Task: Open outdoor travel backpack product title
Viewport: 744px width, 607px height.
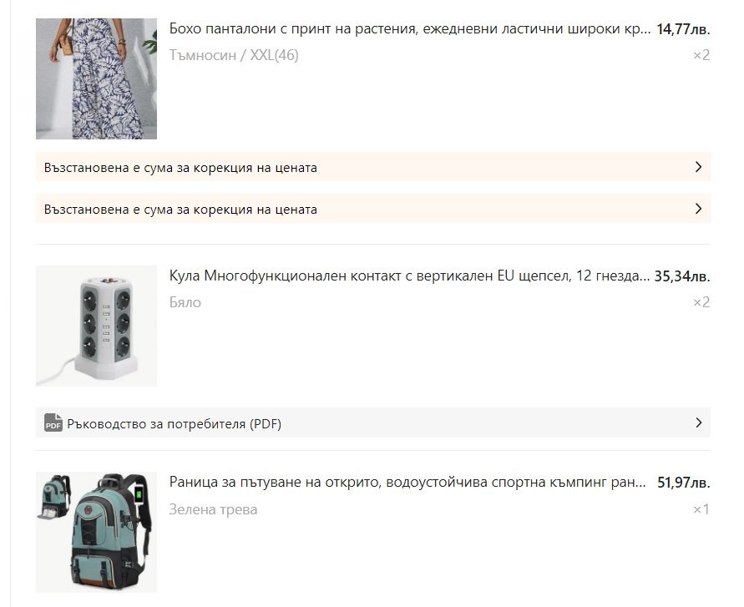Action: pos(407,483)
